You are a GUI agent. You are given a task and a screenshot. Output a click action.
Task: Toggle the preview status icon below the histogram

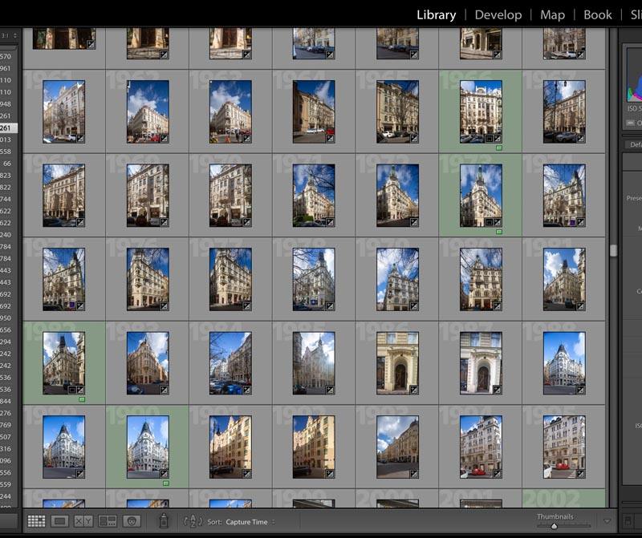630,123
